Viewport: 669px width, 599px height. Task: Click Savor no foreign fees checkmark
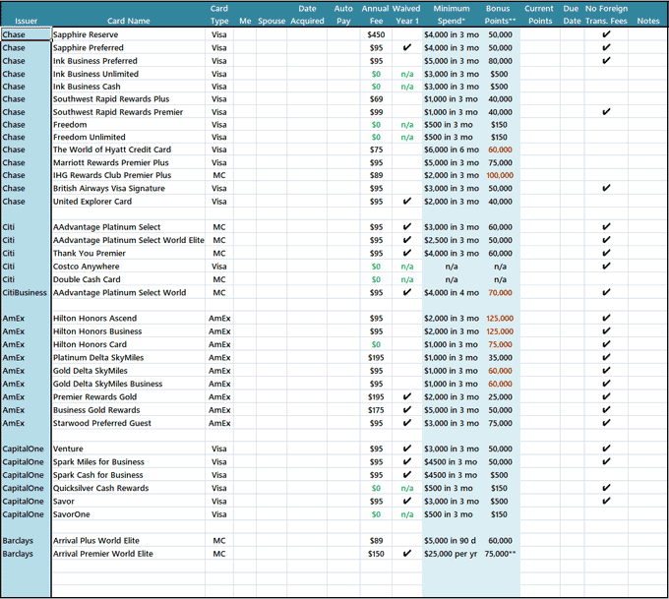pos(606,501)
